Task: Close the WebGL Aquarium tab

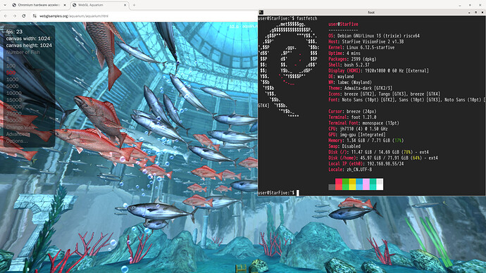Action: click(x=125, y=5)
